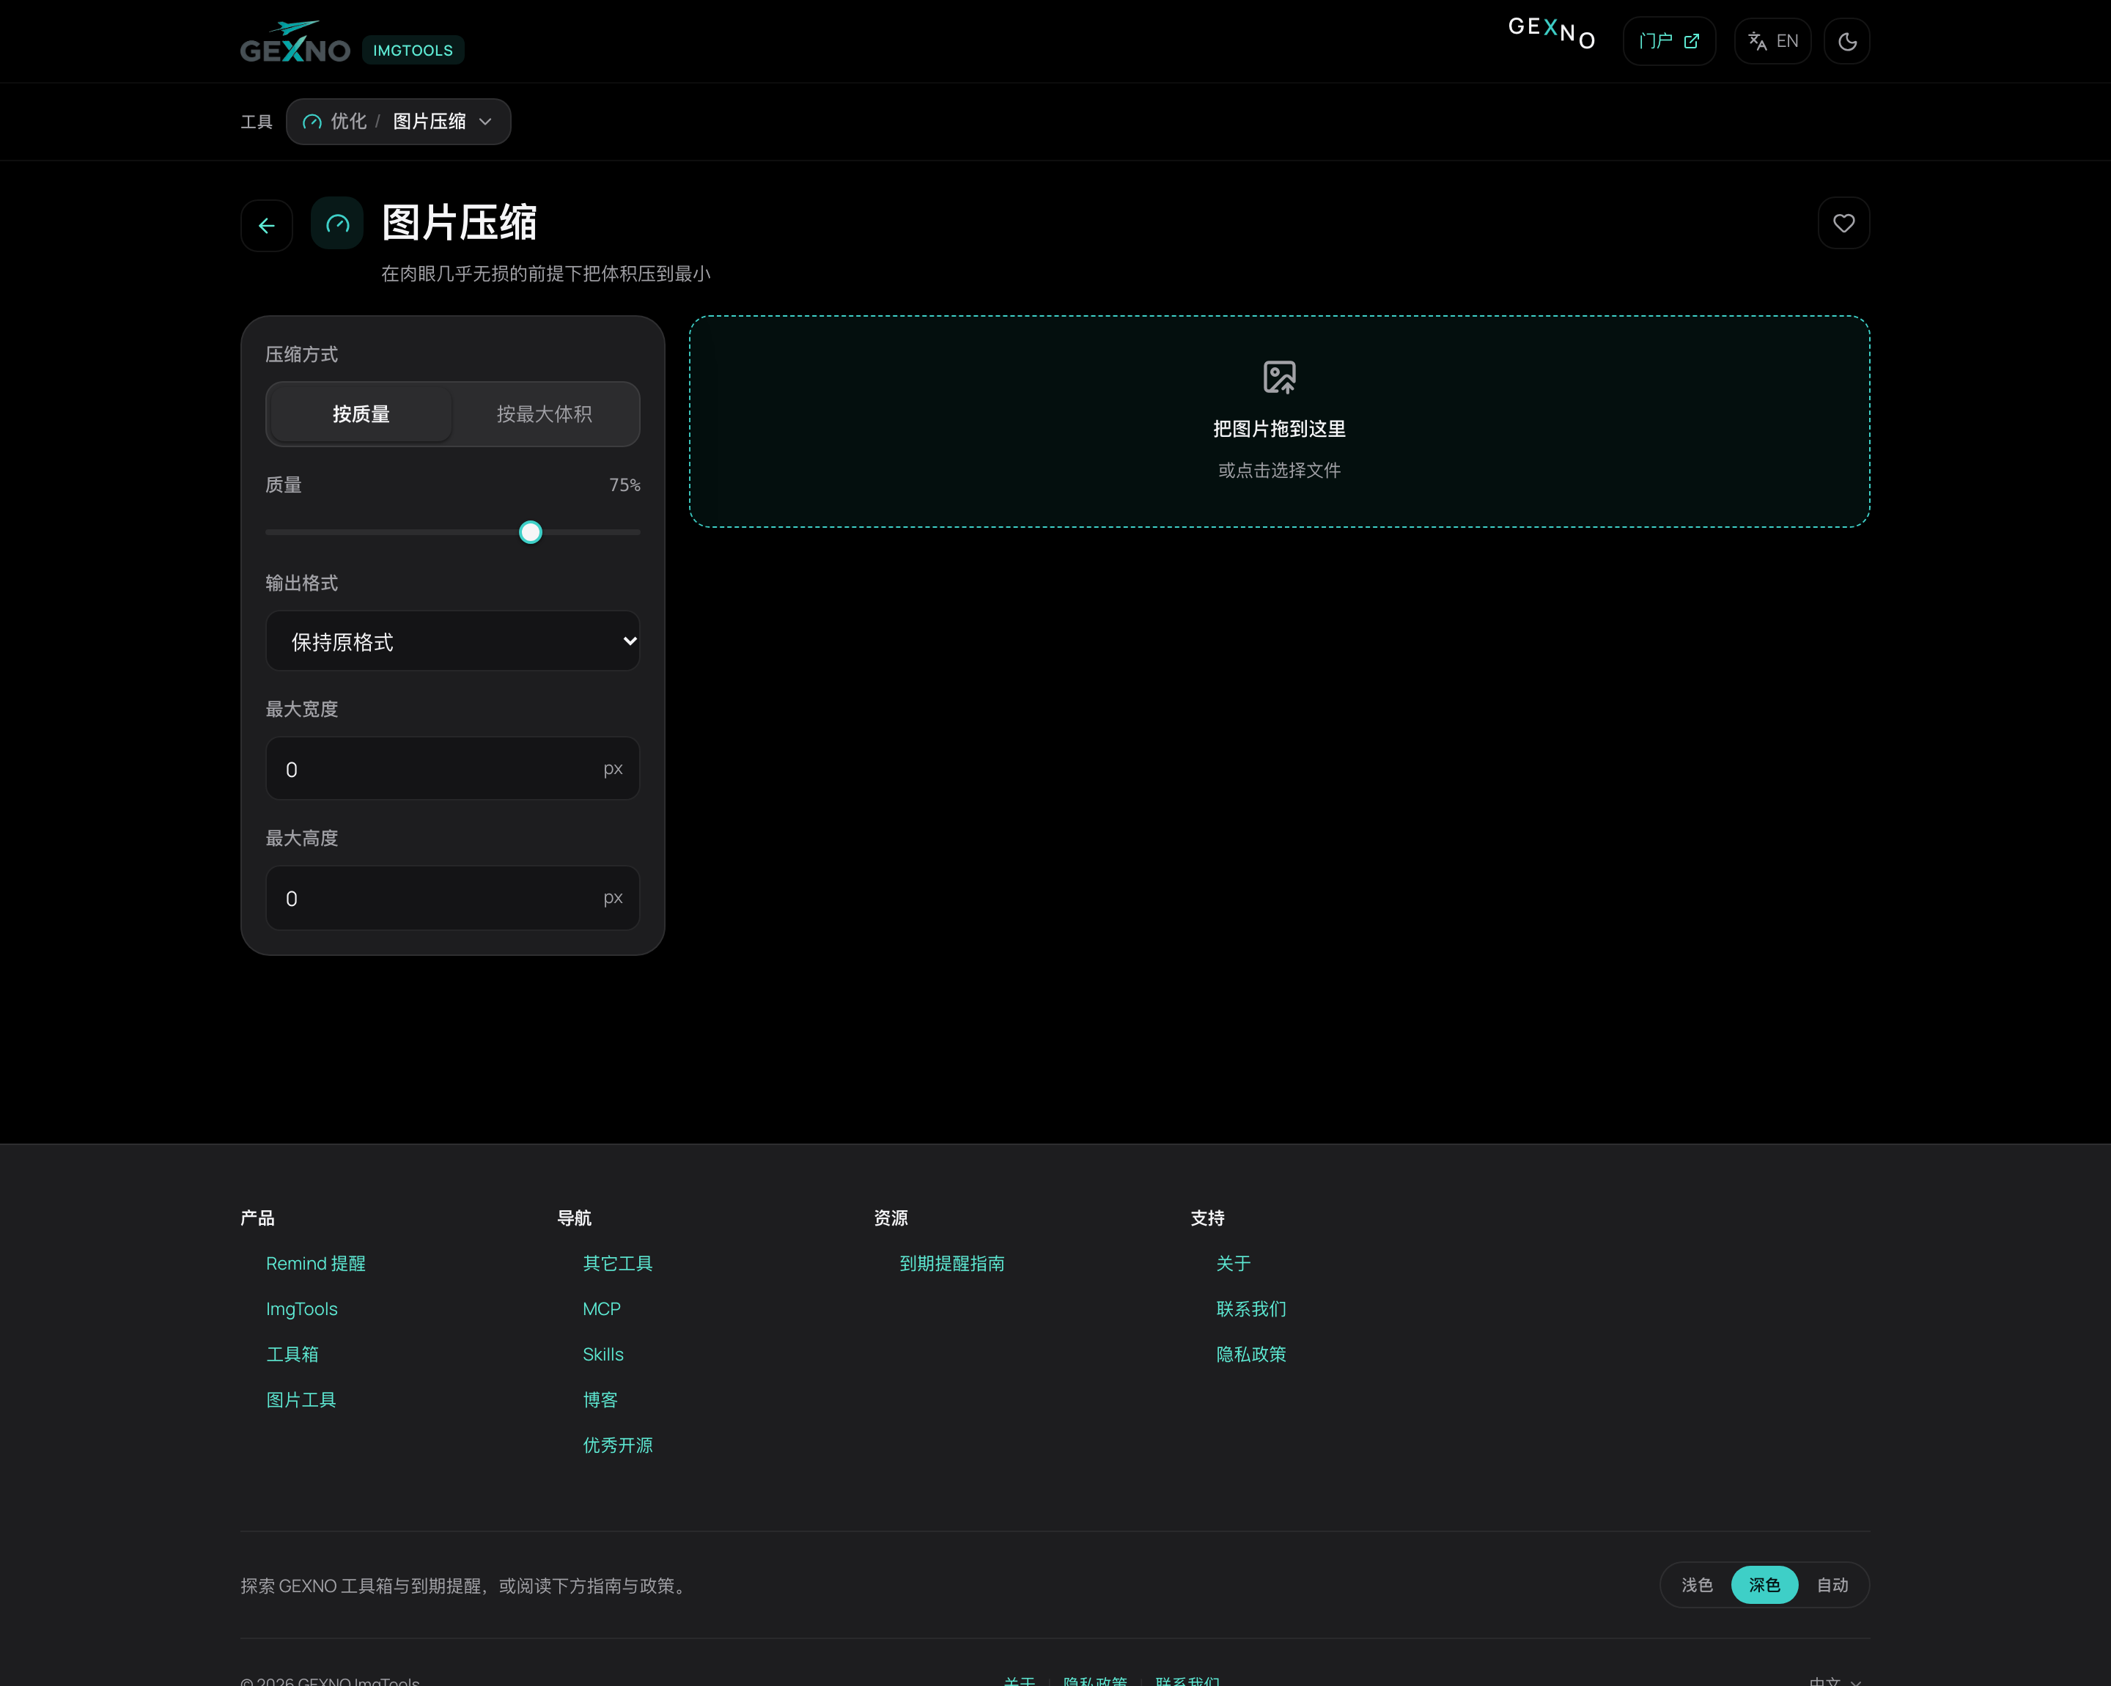Toggle dark mode moon icon
2111x1686 pixels.
click(x=1846, y=41)
